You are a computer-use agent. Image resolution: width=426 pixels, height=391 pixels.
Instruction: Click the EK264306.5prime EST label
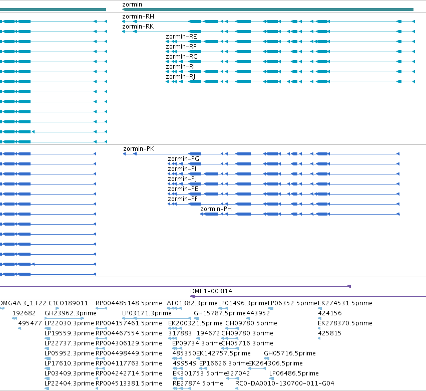(x=275, y=364)
